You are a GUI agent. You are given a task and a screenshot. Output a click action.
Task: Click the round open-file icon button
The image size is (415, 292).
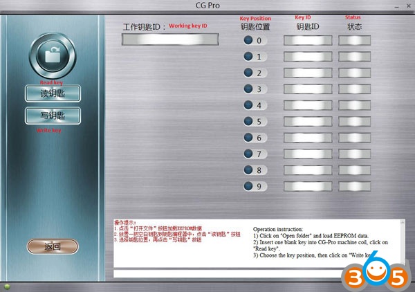pyautogui.click(x=53, y=55)
